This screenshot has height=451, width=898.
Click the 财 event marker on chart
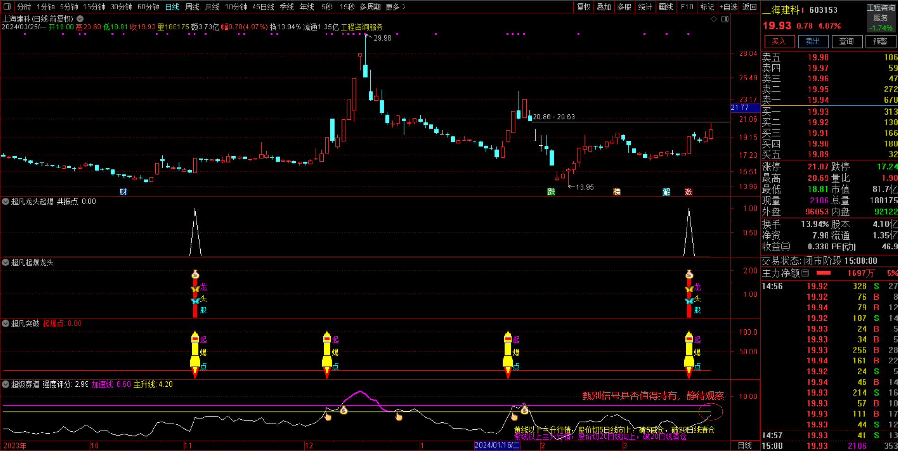(123, 192)
